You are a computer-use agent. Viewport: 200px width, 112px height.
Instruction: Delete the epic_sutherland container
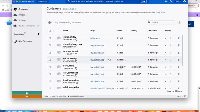click(x=179, y=74)
